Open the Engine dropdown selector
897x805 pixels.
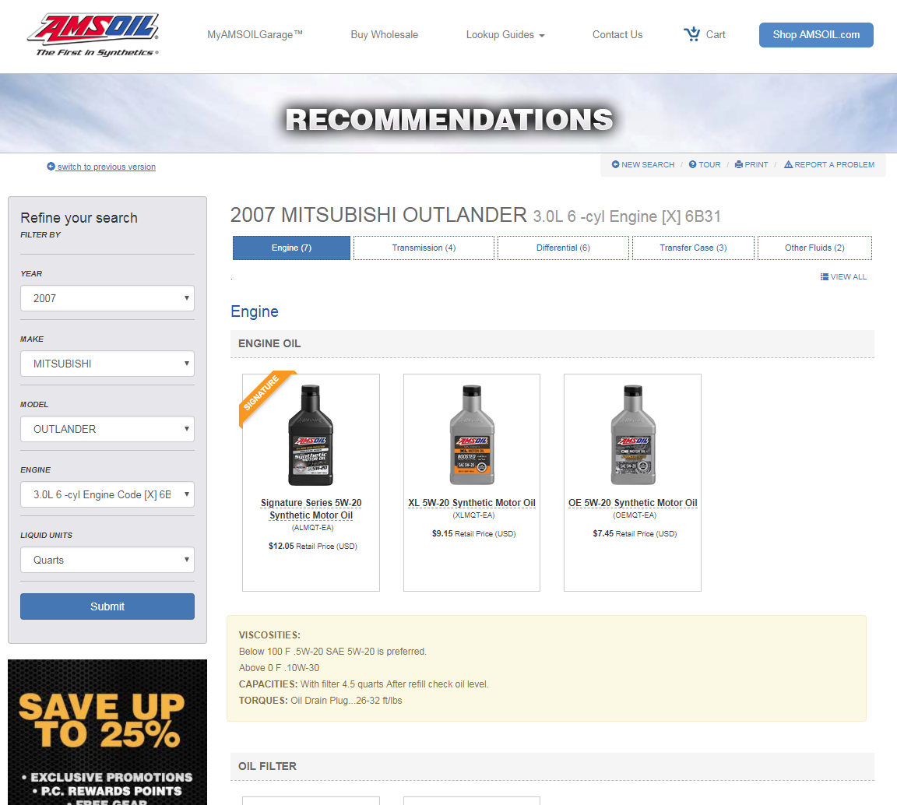107,494
